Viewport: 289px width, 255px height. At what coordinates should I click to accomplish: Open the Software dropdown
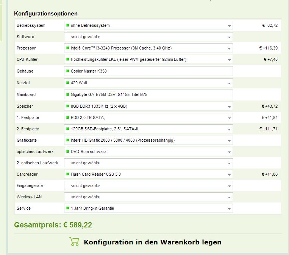point(148,37)
